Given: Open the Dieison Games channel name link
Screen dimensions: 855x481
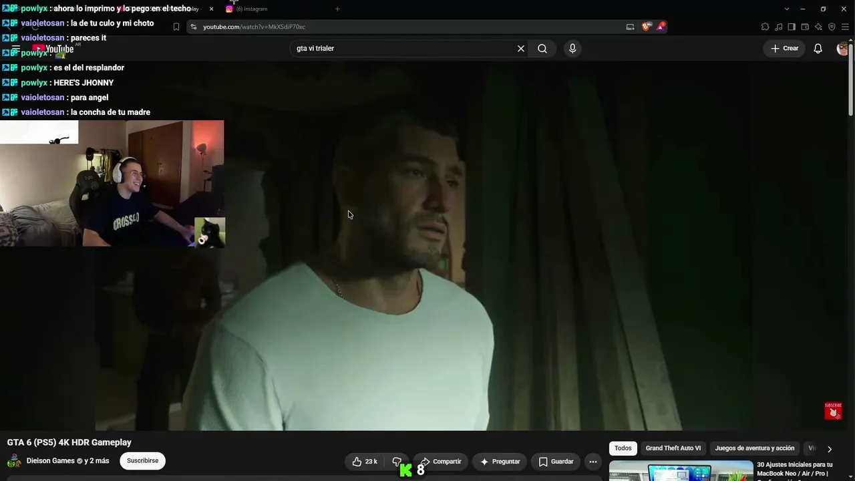Looking at the screenshot, I should [x=51, y=461].
